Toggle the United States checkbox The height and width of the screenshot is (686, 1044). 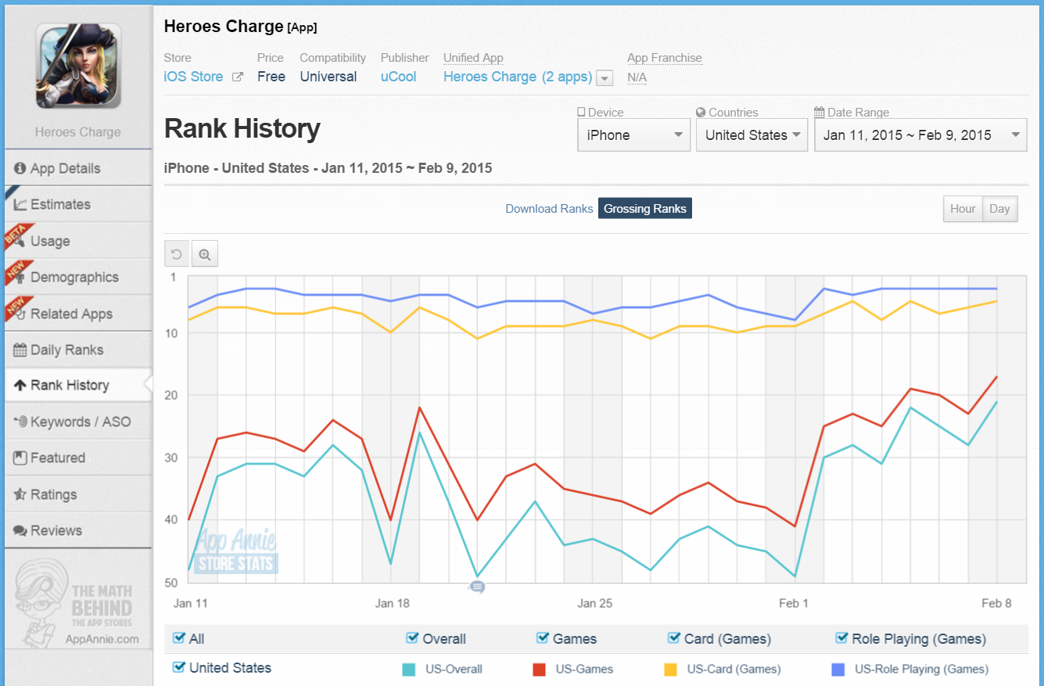[178, 667]
